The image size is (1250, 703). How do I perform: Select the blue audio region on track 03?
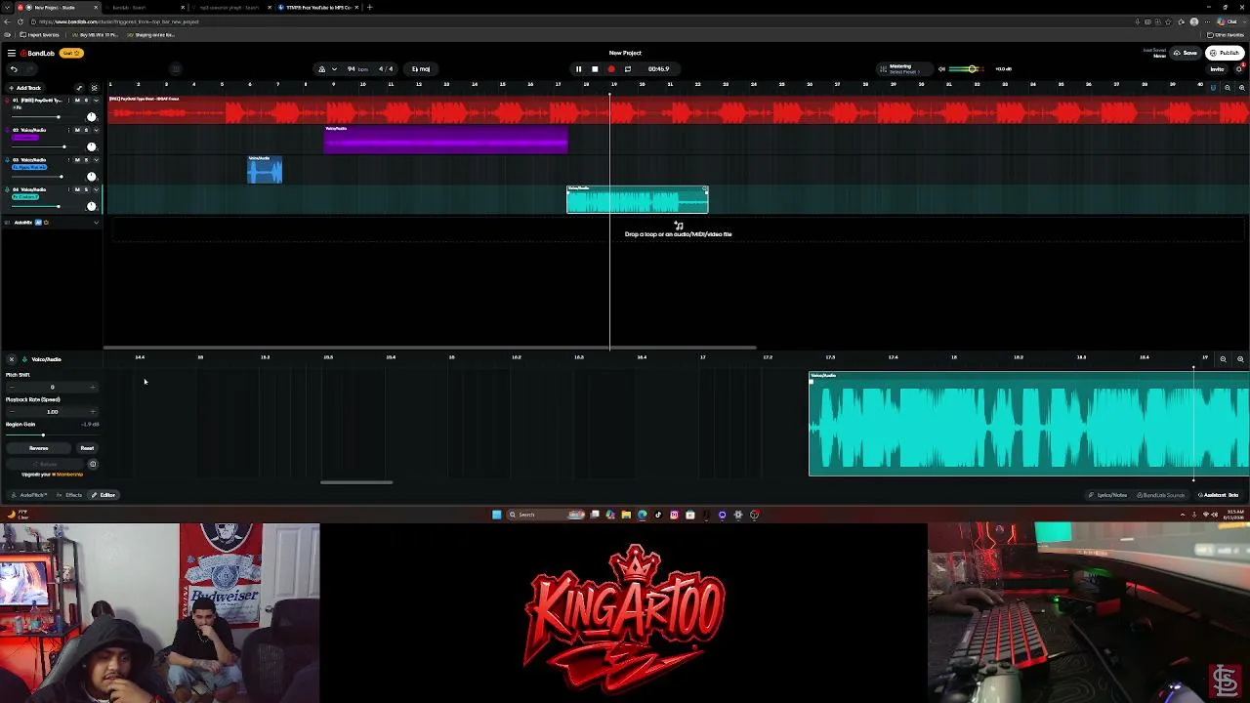pos(265,170)
